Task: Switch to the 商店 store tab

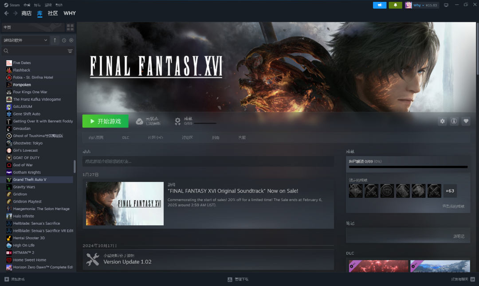Action: tap(27, 13)
